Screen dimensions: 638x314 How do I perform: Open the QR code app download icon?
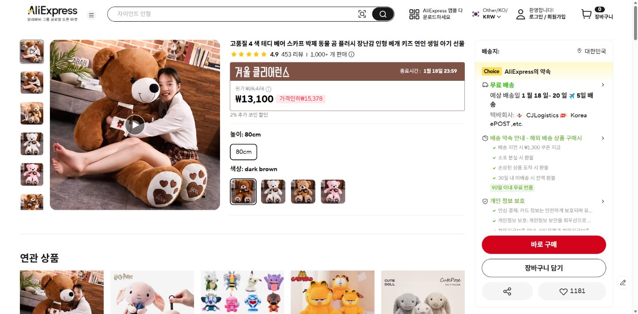[414, 14]
